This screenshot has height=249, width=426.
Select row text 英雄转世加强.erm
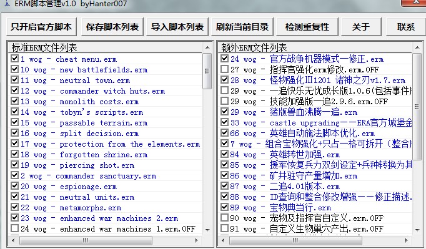coord(305,155)
